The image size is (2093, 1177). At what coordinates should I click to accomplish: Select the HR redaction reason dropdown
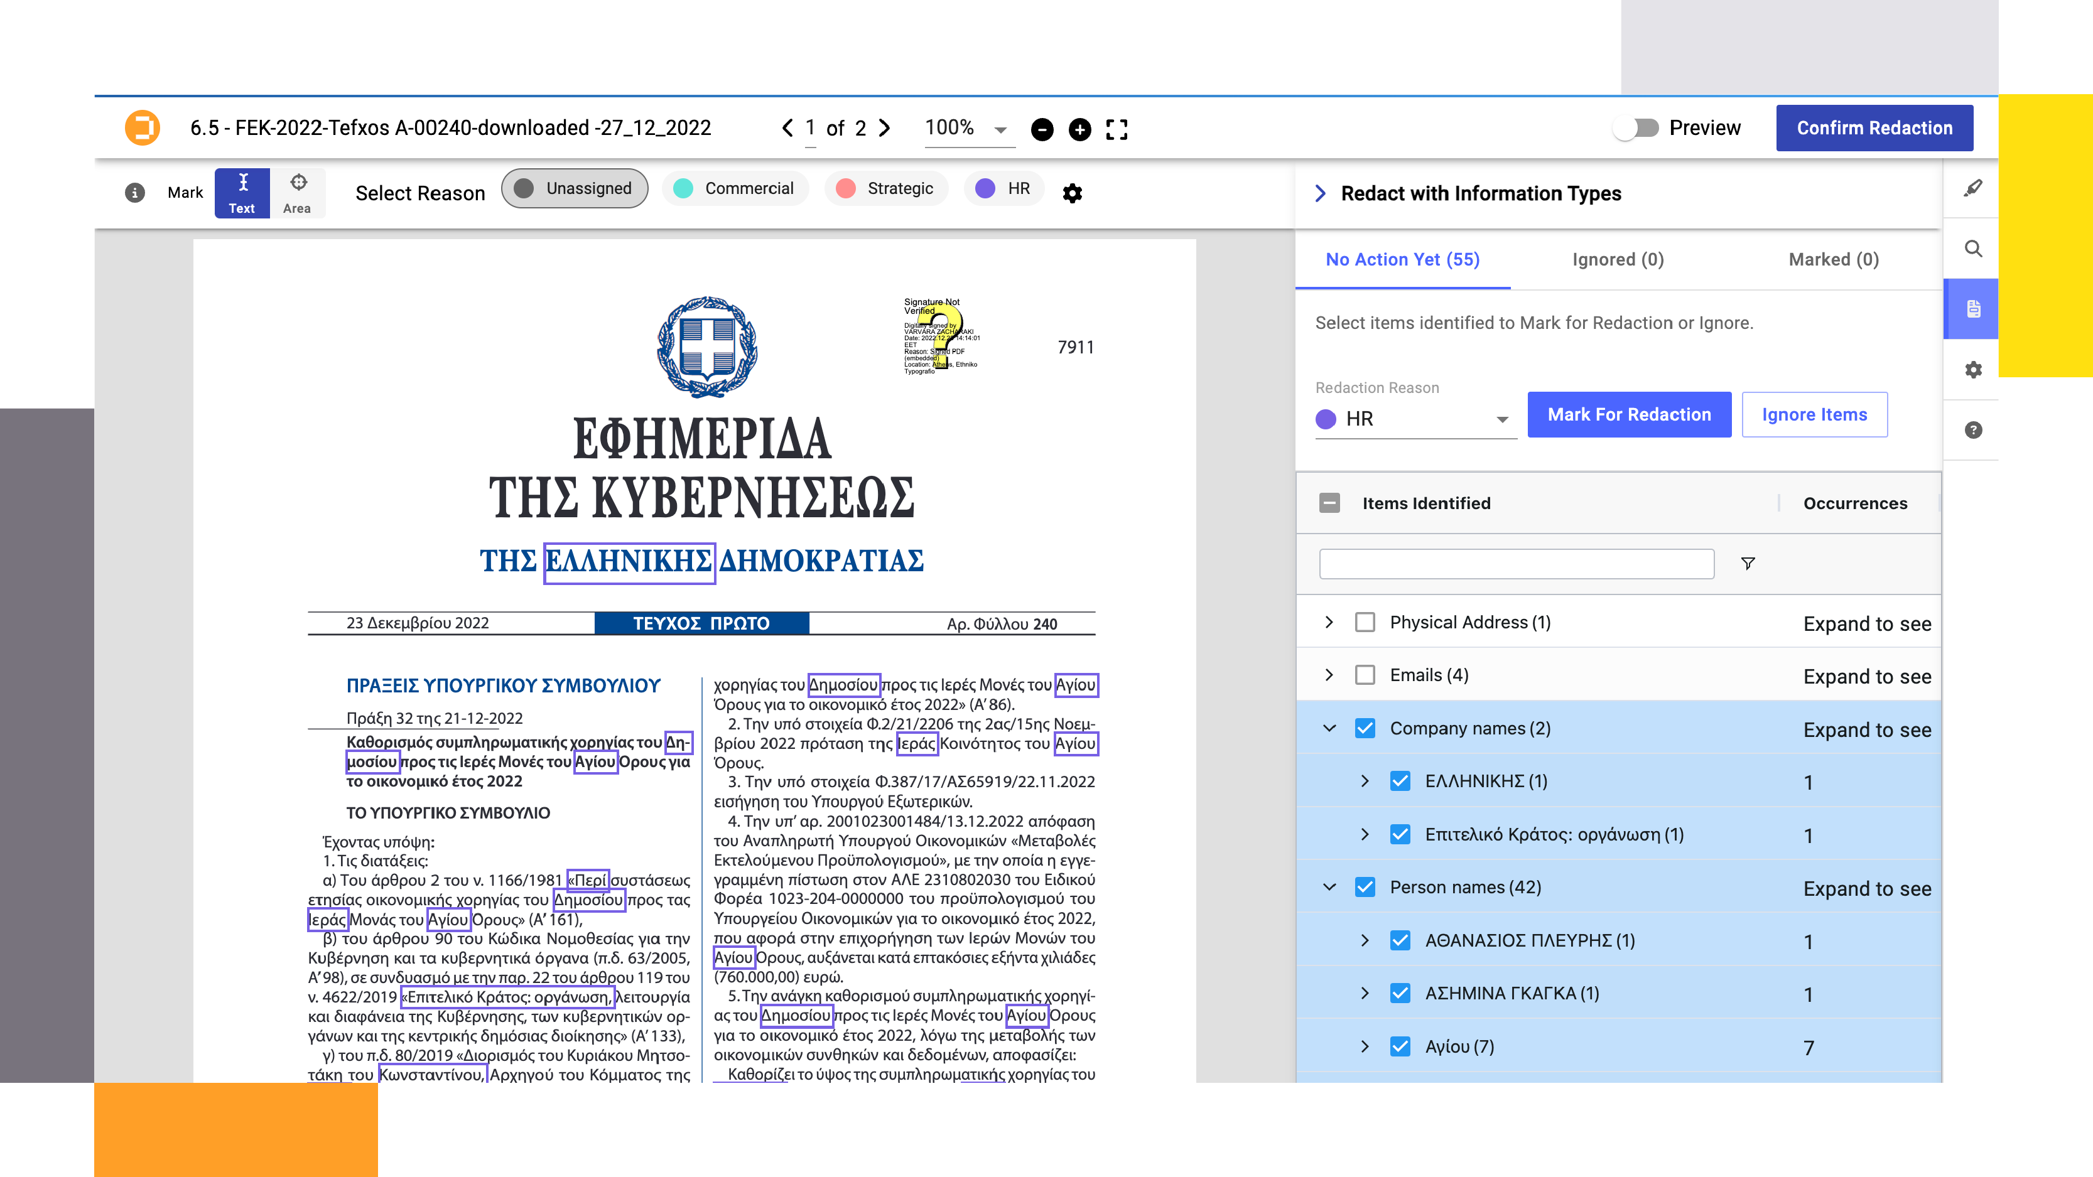[1412, 419]
